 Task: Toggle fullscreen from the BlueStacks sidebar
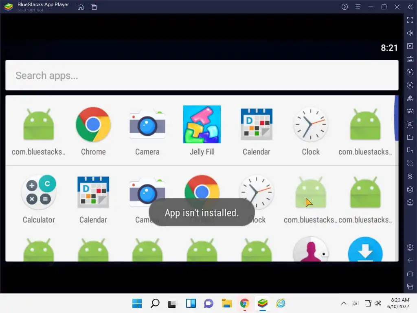[410, 20]
